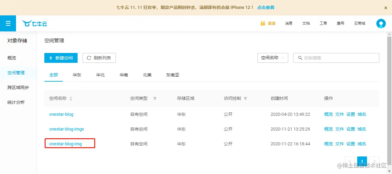Click the magnifier icon in search box
Viewport: 392px width, 174px height.
[300, 58]
